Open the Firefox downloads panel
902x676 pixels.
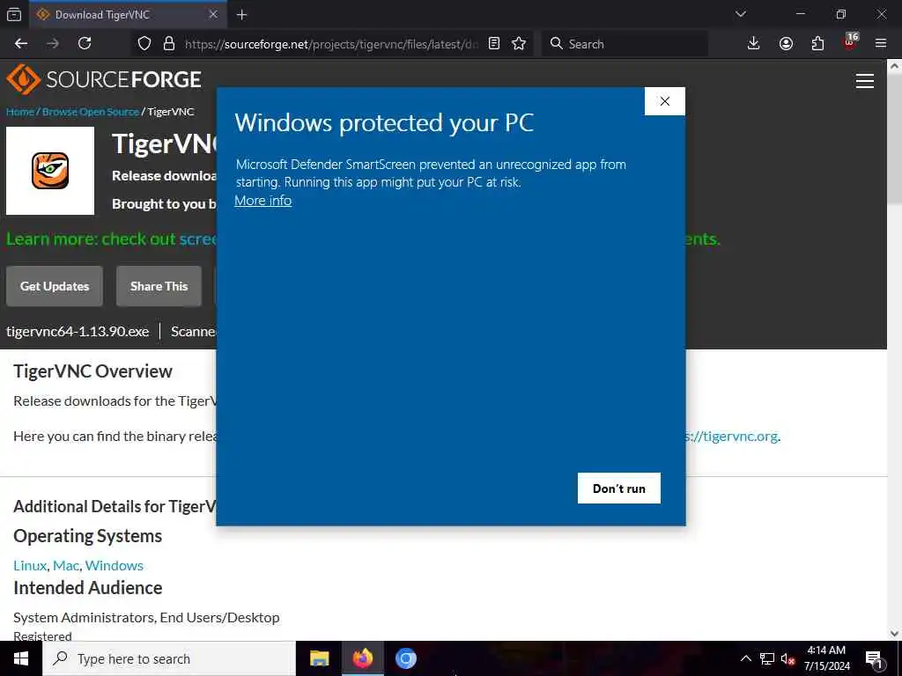pos(754,44)
